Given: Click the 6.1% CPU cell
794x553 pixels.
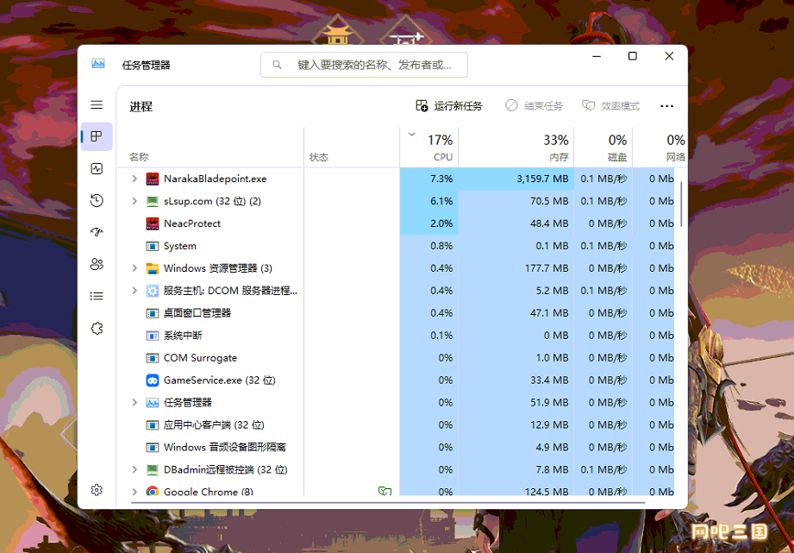Looking at the screenshot, I should pyautogui.click(x=429, y=201).
